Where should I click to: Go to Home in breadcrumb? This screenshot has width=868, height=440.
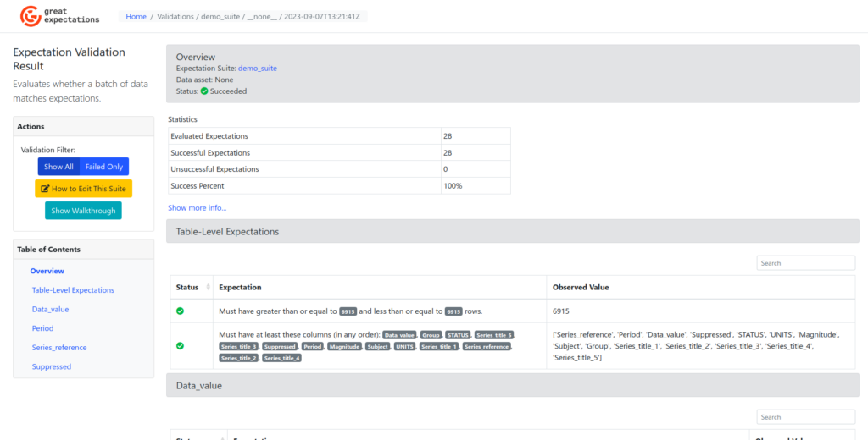click(x=136, y=17)
